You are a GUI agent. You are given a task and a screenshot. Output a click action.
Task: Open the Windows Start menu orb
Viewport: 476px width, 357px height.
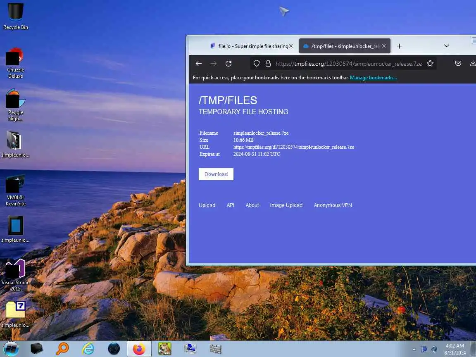point(11,349)
